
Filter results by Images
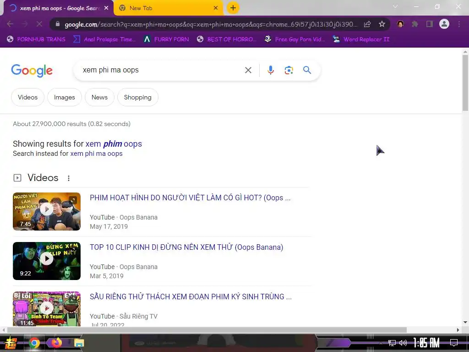[64, 97]
